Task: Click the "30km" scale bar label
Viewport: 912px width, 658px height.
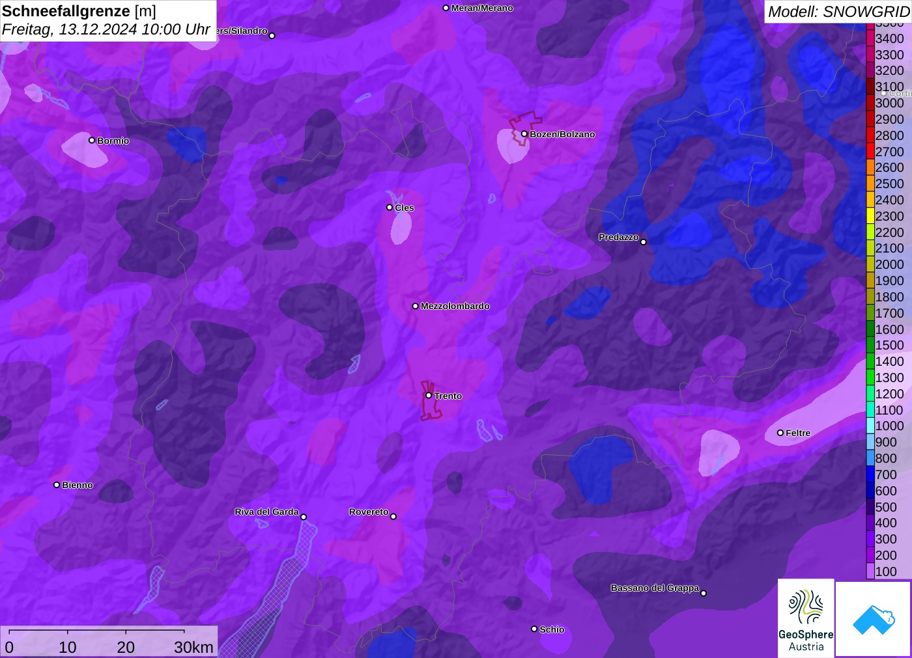Action: [x=193, y=647]
